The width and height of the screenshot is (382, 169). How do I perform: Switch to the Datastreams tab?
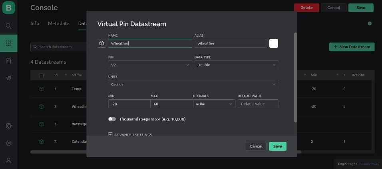82,23
